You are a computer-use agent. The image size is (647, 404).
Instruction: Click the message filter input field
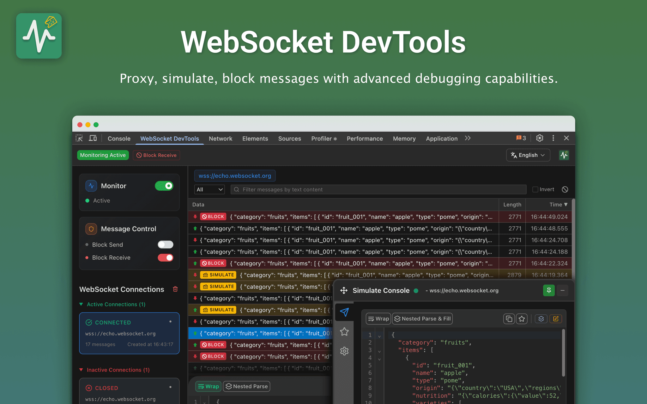point(348,189)
